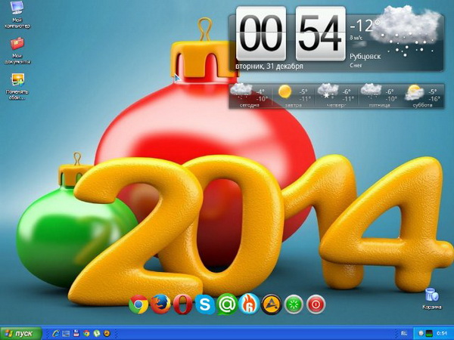Click the green asterisk dock icon
454x340 pixels.
click(294, 304)
